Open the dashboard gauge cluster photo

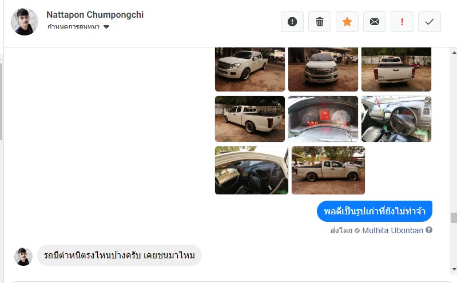pyautogui.click(x=323, y=119)
